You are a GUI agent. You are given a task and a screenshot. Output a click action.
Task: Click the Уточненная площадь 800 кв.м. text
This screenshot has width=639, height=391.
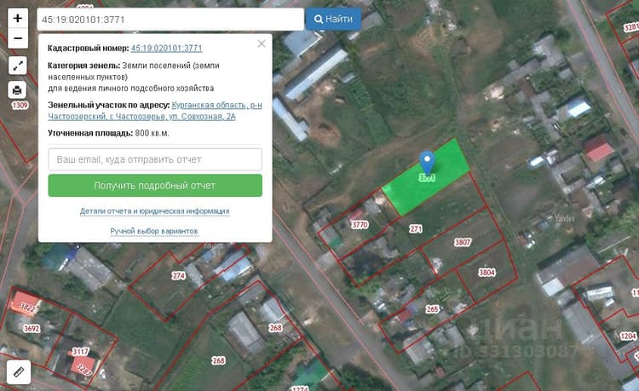pos(108,133)
